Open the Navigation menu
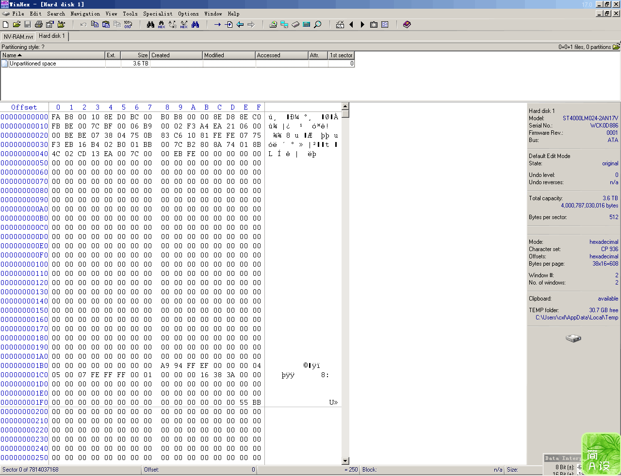 pos(85,14)
